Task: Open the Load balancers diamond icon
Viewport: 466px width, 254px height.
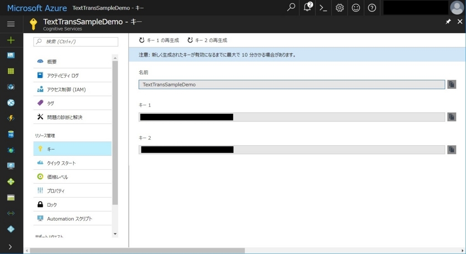Action: coord(11,182)
